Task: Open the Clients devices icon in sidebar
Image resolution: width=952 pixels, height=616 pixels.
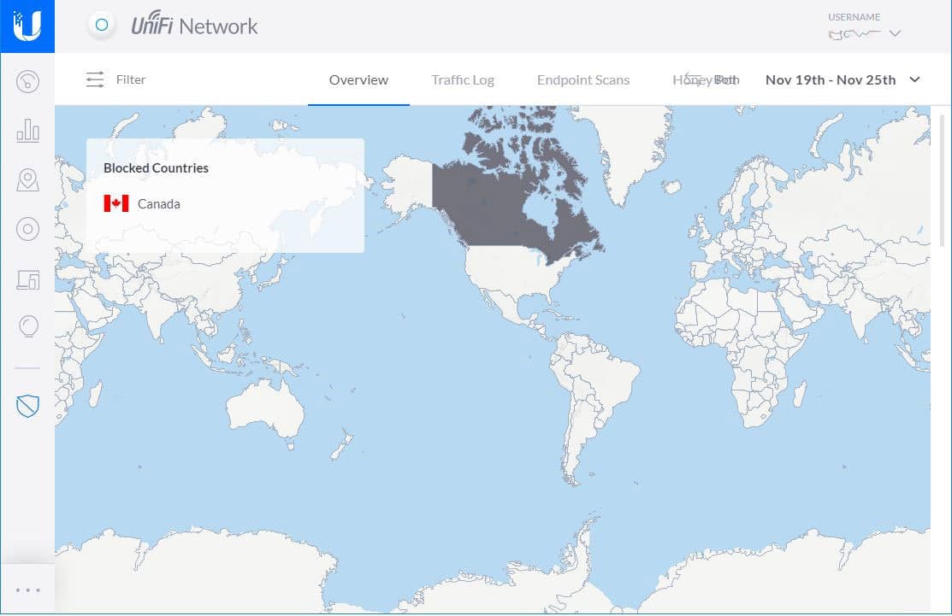Action: pyautogui.click(x=27, y=279)
